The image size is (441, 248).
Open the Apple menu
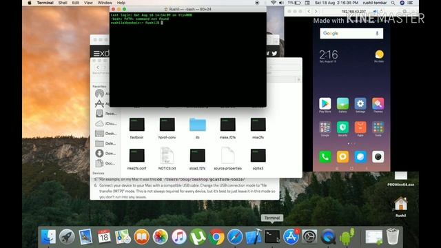pos(30,3)
